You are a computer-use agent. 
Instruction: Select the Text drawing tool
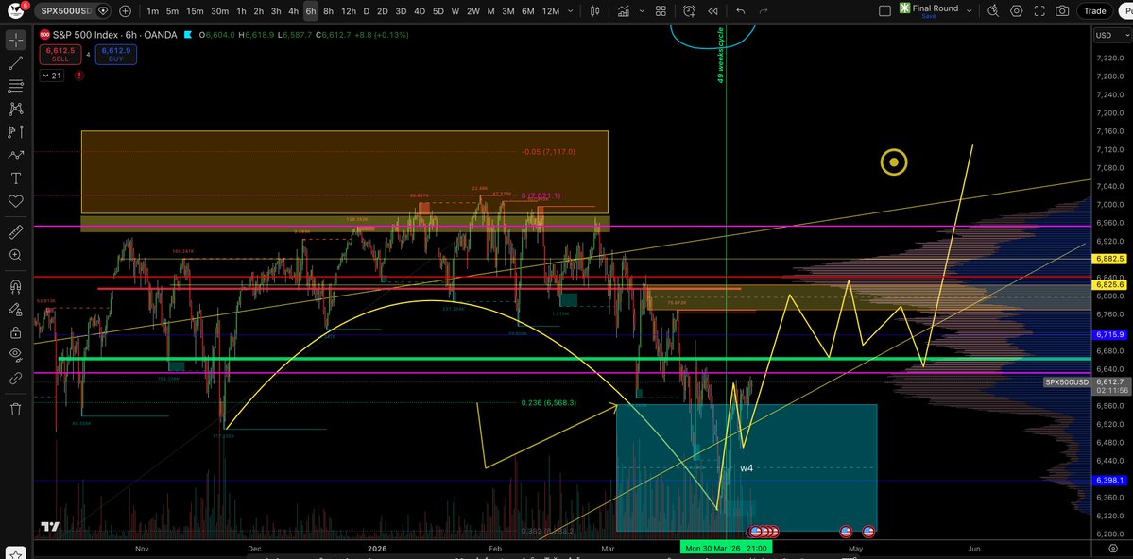coord(15,178)
